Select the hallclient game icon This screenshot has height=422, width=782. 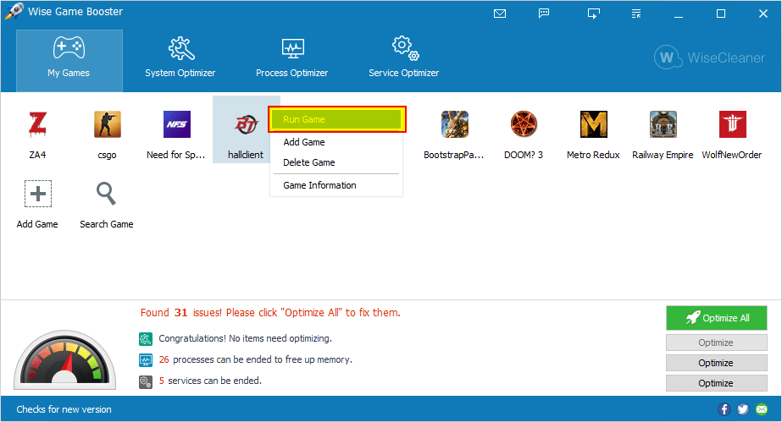point(246,124)
